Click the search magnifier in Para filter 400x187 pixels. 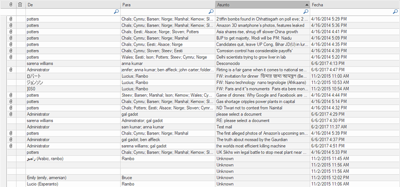click(211, 11)
